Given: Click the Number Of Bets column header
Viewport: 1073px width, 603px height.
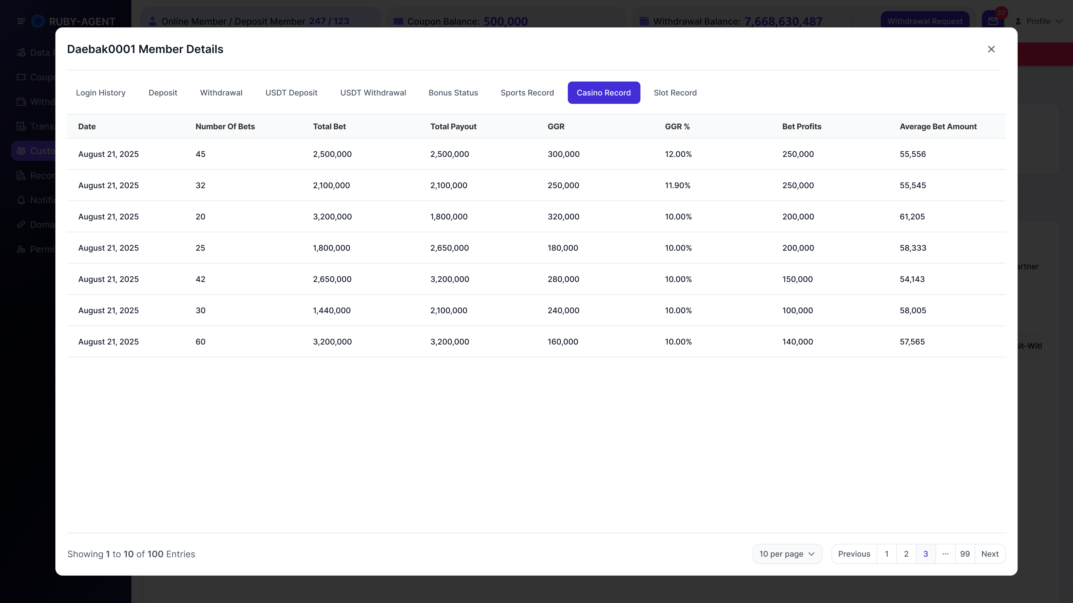Looking at the screenshot, I should tap(225, 126).
